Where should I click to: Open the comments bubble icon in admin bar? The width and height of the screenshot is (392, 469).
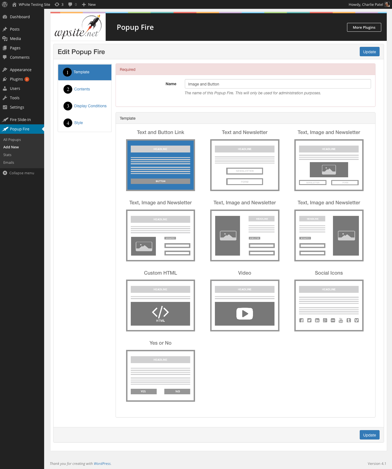[x=70, y=4]
